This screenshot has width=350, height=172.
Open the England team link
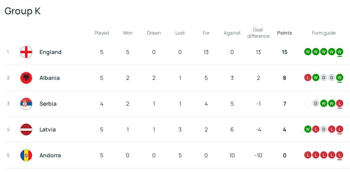click(x=50, y=52)
